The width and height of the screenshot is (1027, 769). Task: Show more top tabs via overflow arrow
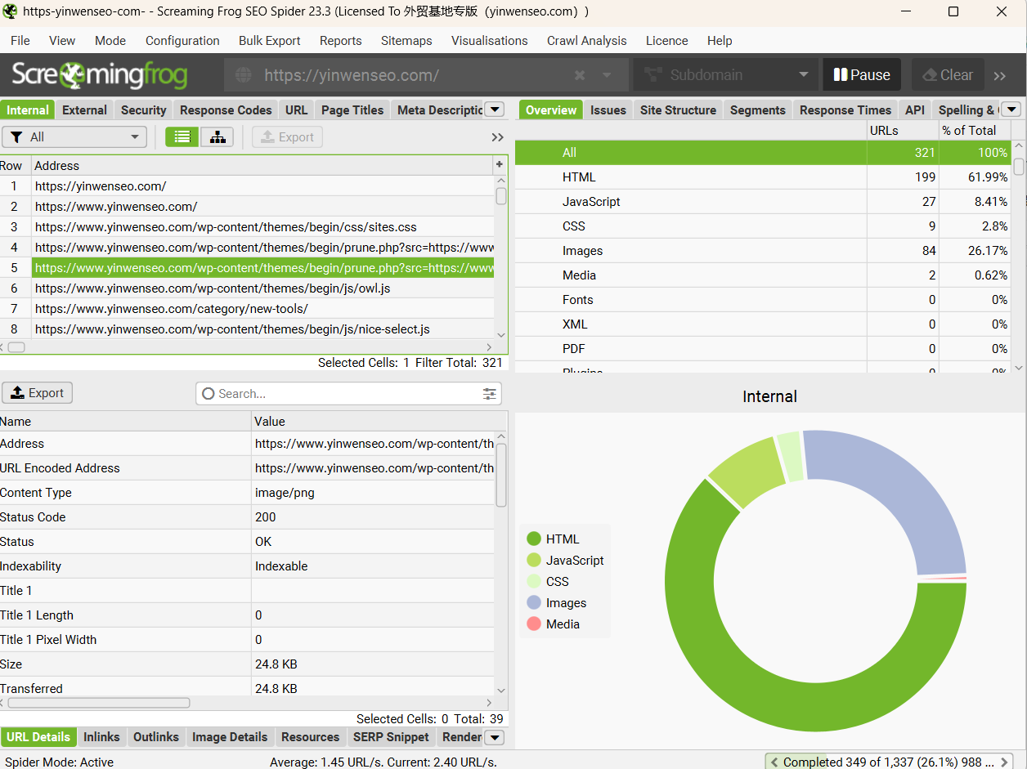494,110
